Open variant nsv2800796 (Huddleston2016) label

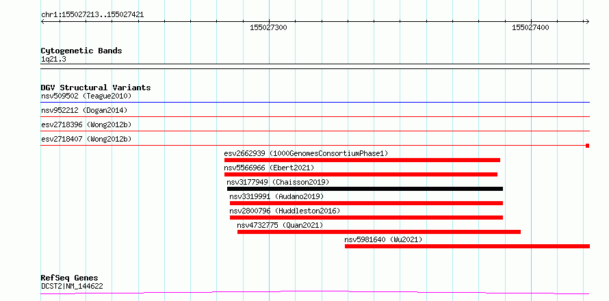pyautogui.click(x=285, y=211)
